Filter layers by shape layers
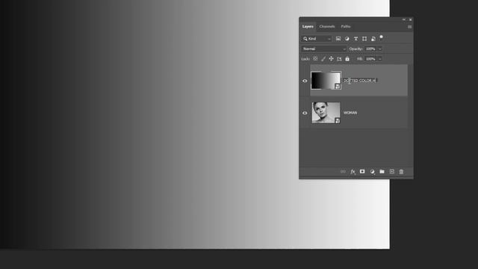The image size is (478, 269). [364, 39]
